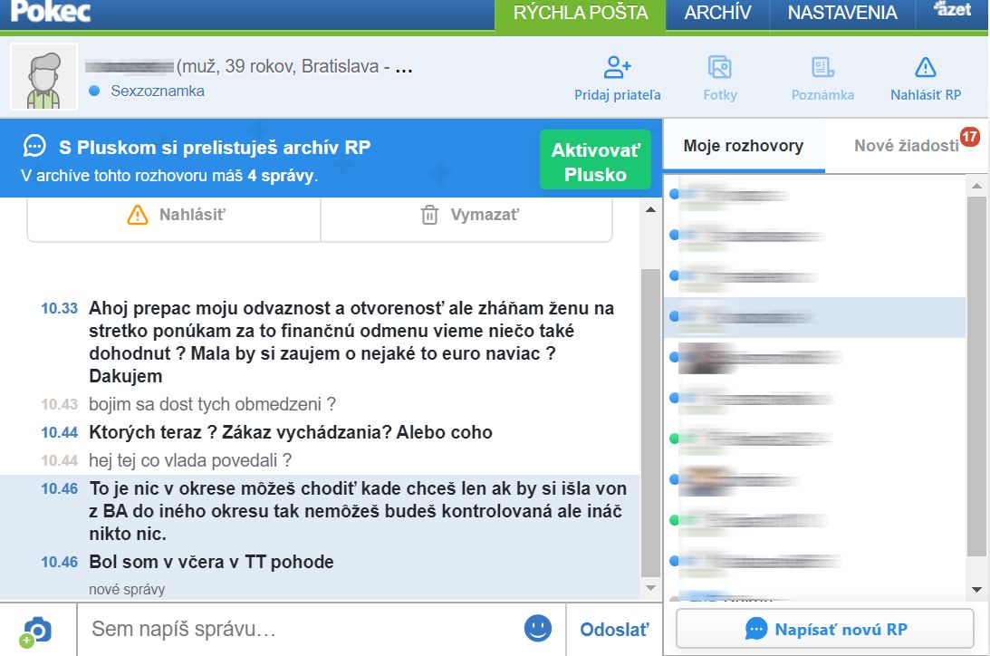Click Nahlásiť report button in conversation

click(x=175, y=216)
